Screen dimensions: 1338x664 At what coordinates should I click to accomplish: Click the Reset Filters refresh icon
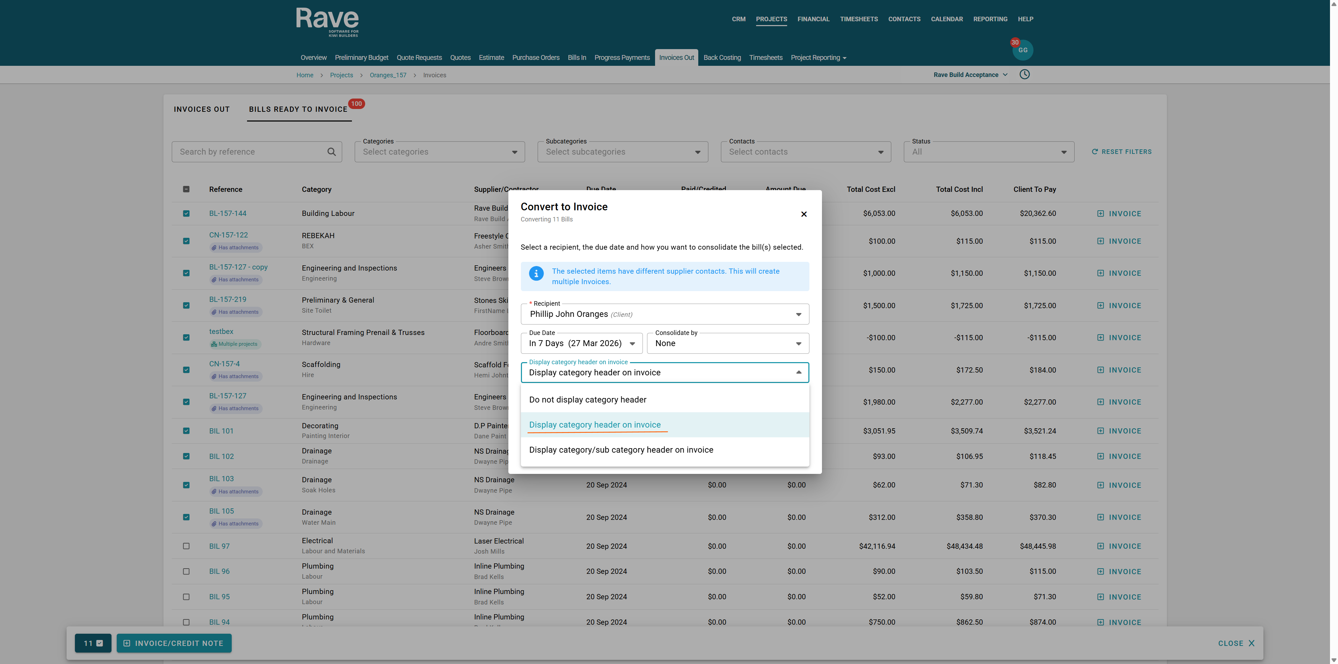1094,151
